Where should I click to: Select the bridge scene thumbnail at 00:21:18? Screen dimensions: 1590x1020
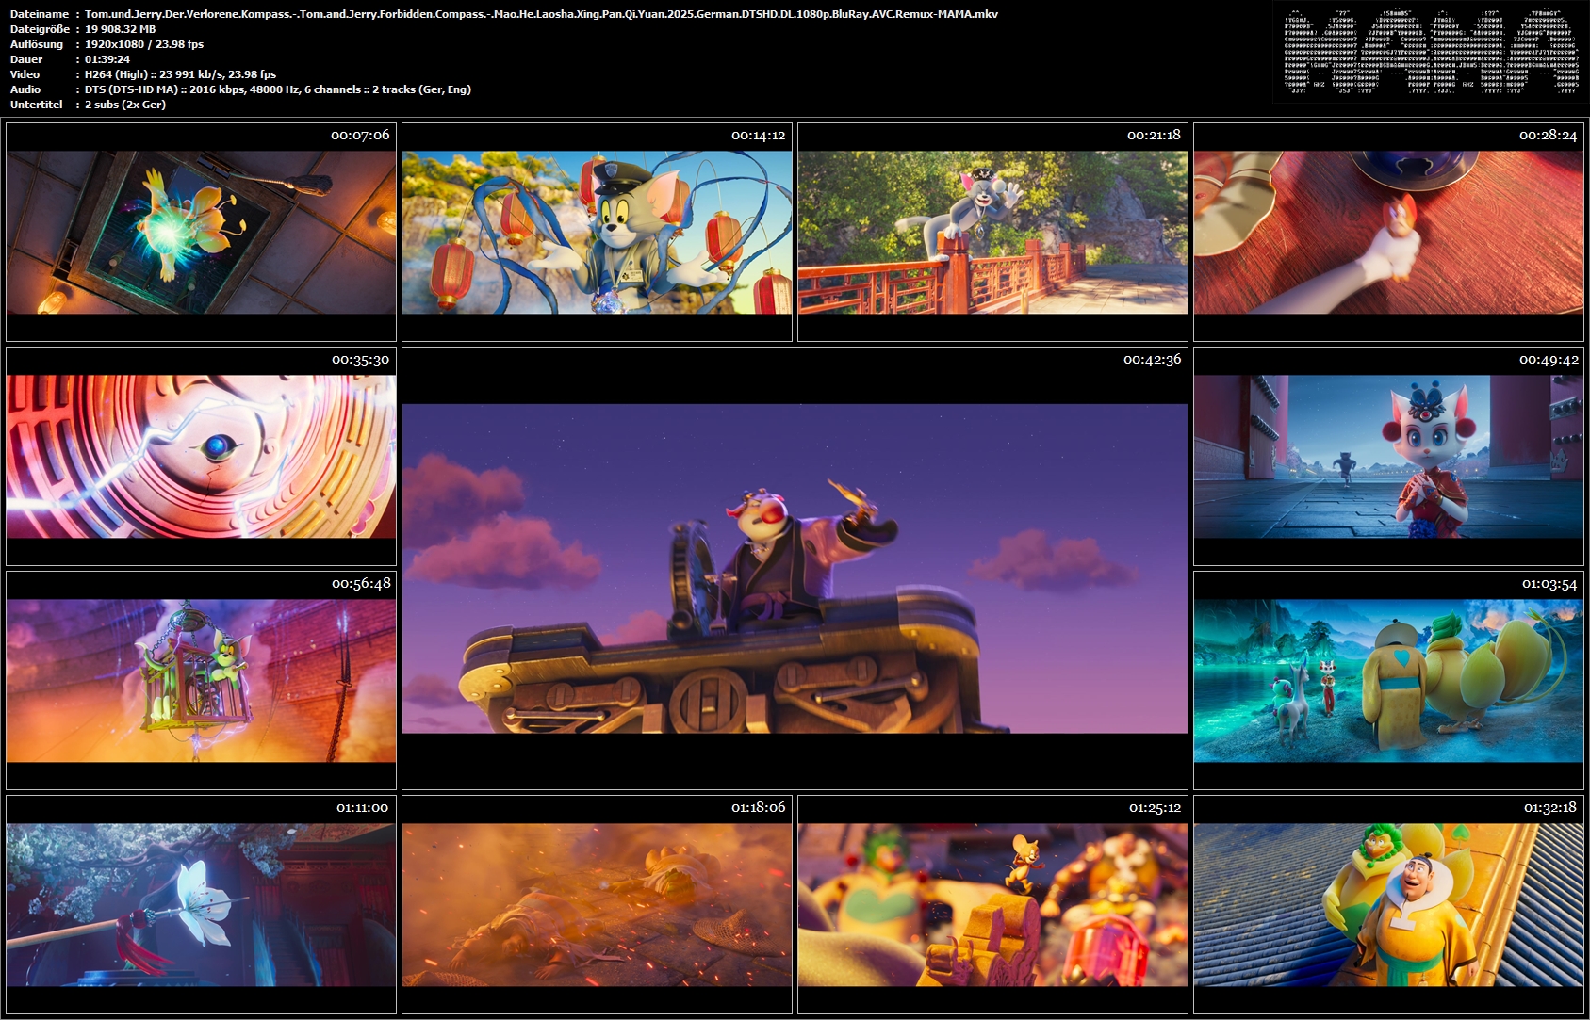tap(992, 232)
